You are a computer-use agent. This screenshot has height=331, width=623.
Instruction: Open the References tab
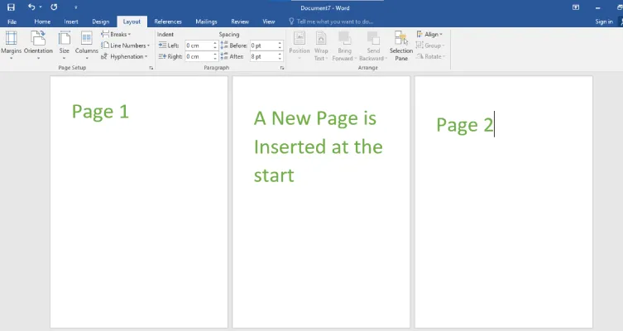(x=168, y=22)
